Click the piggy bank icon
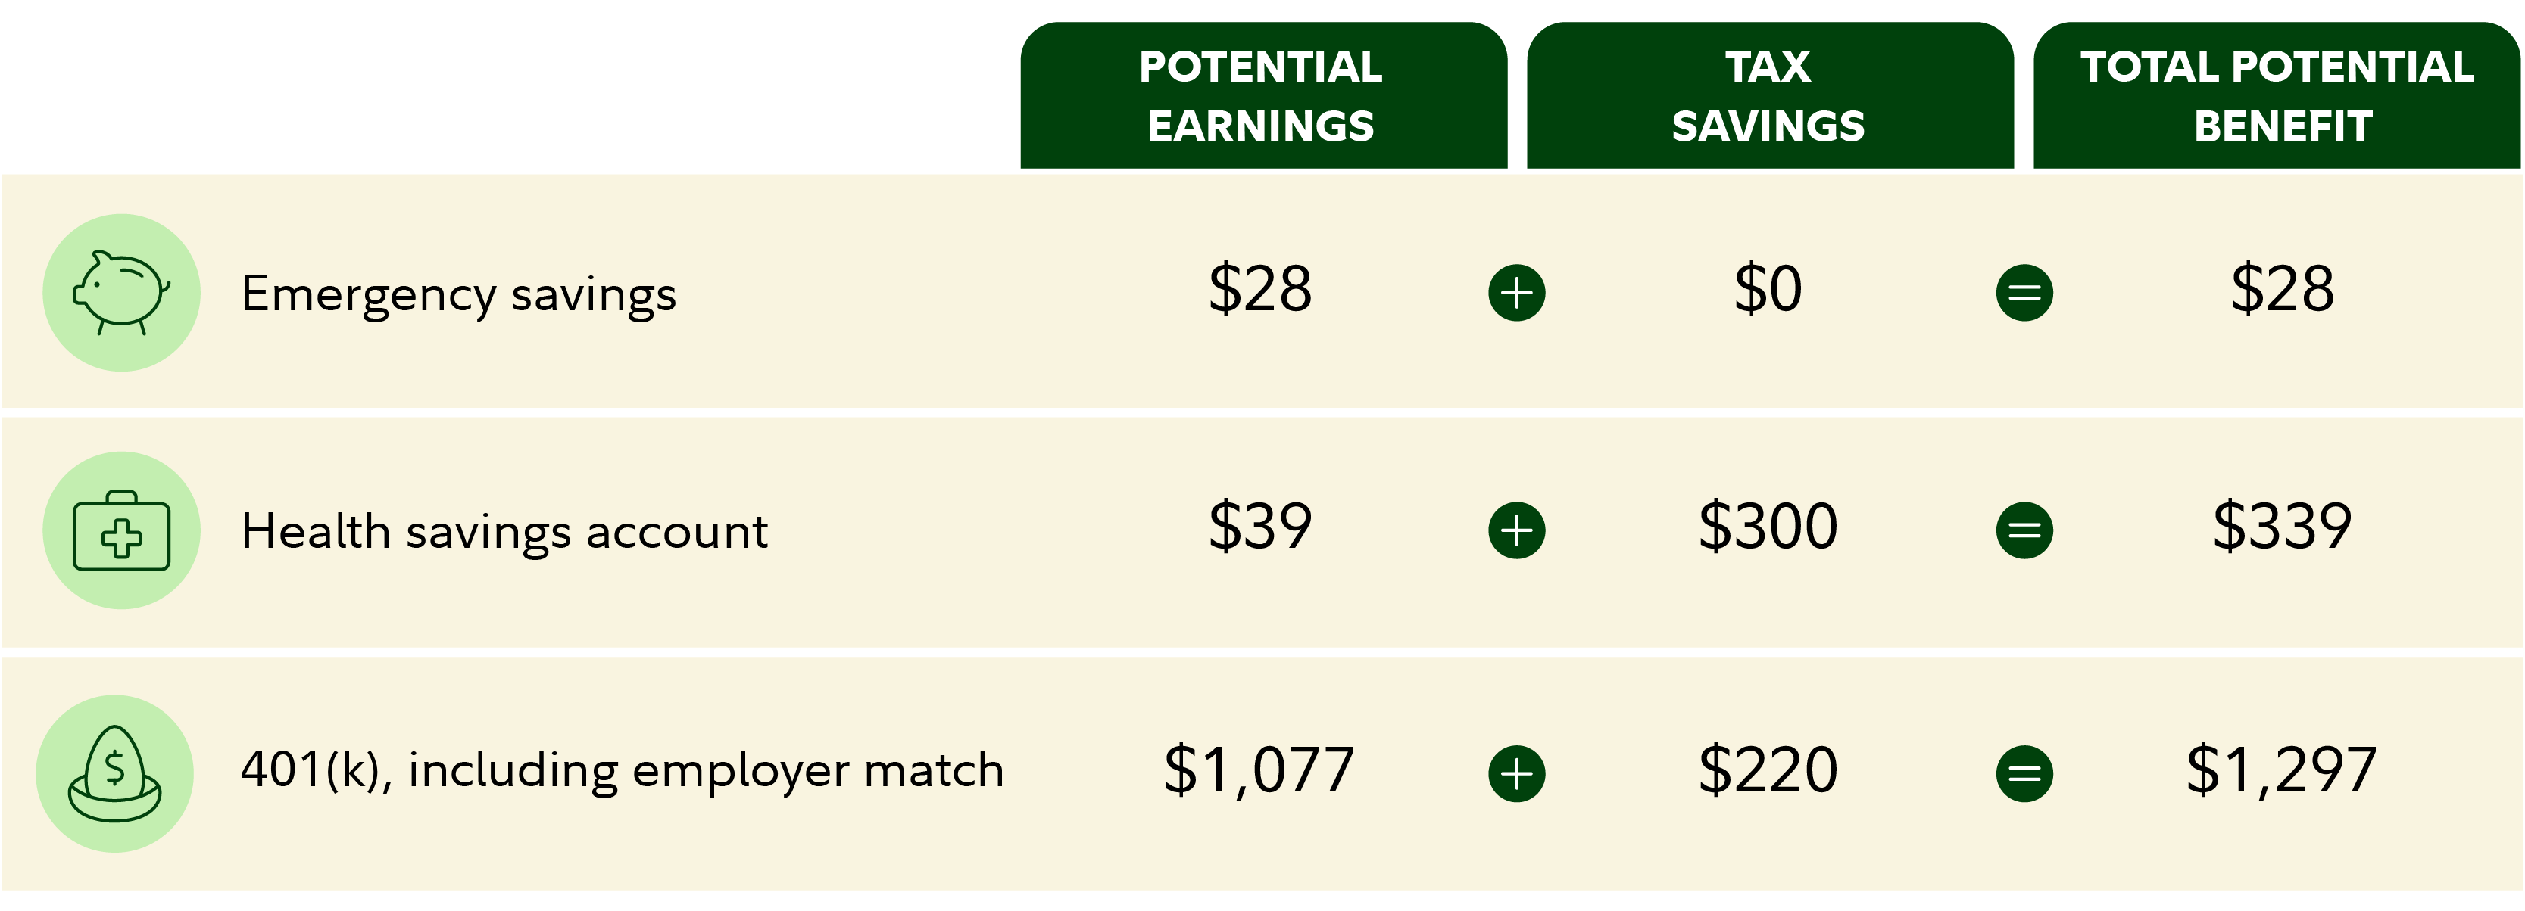This screenshot has height=911, width=2525. click(121, 292)
